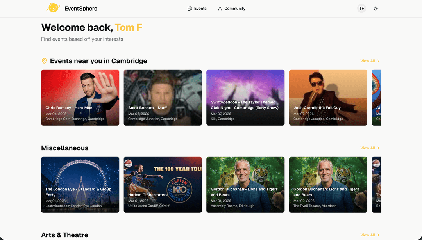Select the Scott Bennett - Stuff event card
The image size is (422, 240).
point(163,98)
